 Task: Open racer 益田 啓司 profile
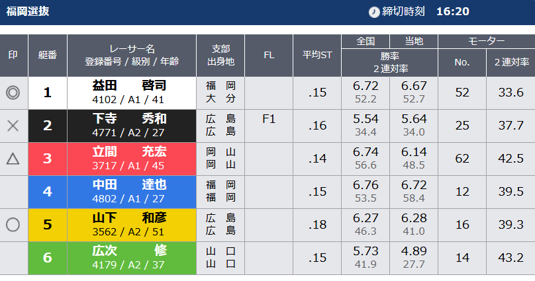tap(129, 85)
